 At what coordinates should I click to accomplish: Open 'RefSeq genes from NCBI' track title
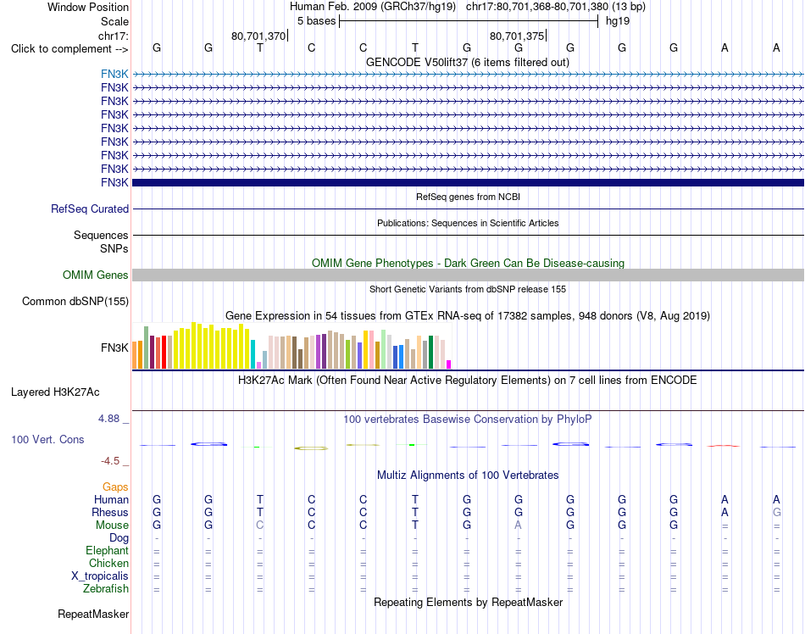pyautogui.click(x=468, y=197)
